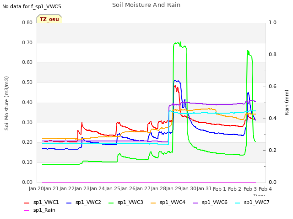
Task: Click the Jan 29 date tick label
Action: 174,189
